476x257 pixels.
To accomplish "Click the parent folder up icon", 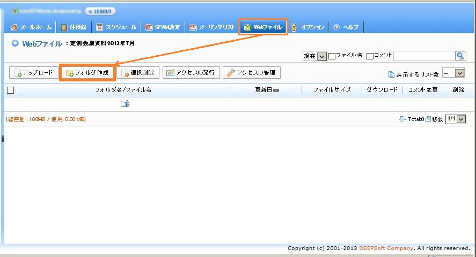I will [125, 104].
